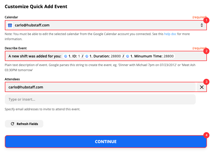Remove the carlo@hubstaff.com attendee with the X
Screen dimensions: 213x154
pos(202,87)
